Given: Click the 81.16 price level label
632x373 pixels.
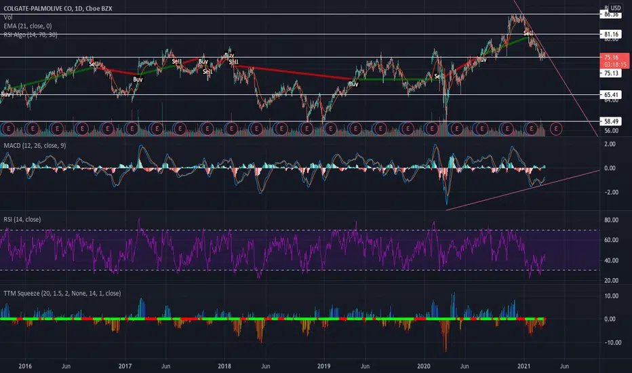Looking at the screenshot, I should (x=610, y=35).
